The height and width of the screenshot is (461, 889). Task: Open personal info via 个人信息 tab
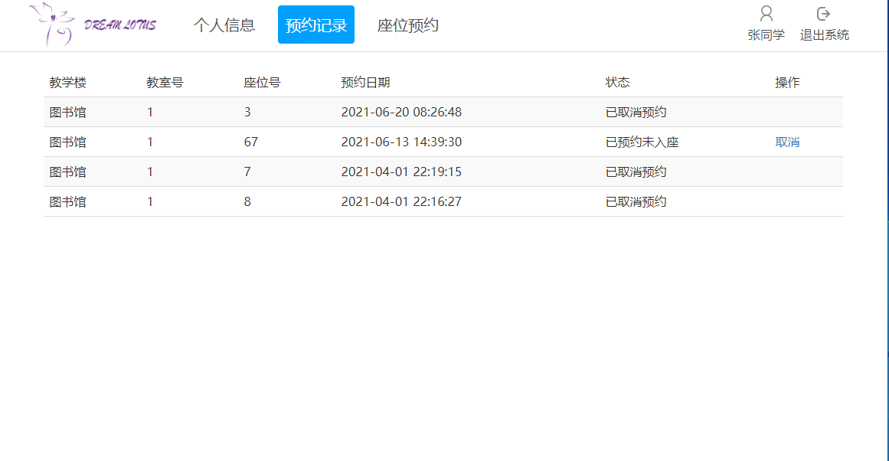pos(224,25)
